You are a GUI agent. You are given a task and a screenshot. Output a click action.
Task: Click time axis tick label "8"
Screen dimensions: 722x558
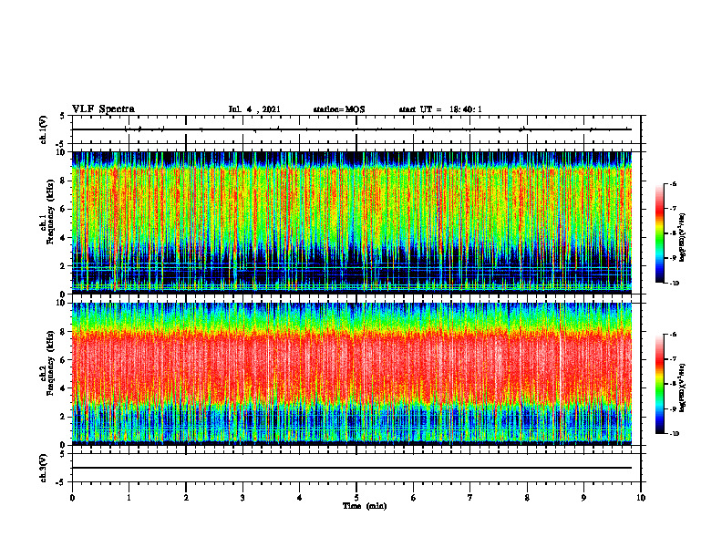(527, 498)
